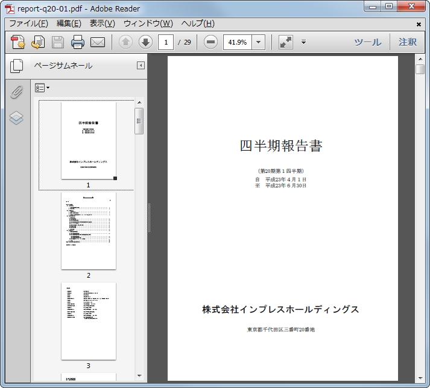Open the Layers panel icon
Screen dimensions: 430x388
(x=16, y=118)
